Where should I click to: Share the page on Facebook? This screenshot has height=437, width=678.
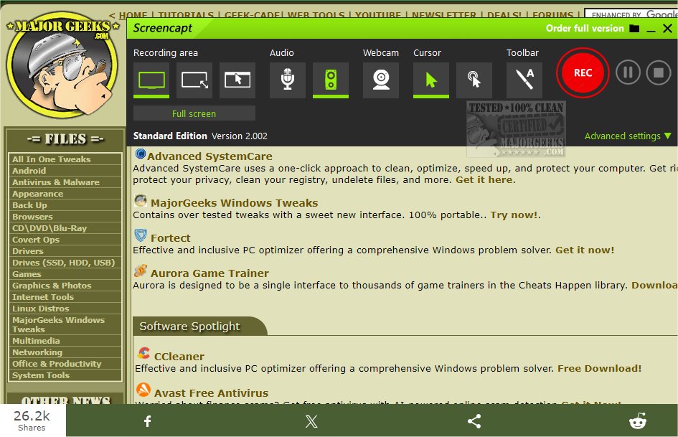point(147,421)
